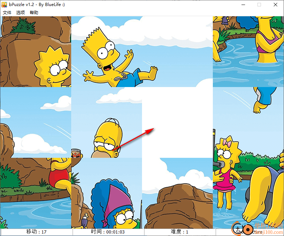Click the 难度 : 1 difficulty indicator
This screenshot has height=236, width=284.
[x=180, y=232]
